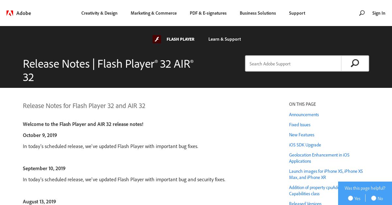392x205 pixels.
Task: Open the header search magnifier icon
Action: click(x=362, y=13)
